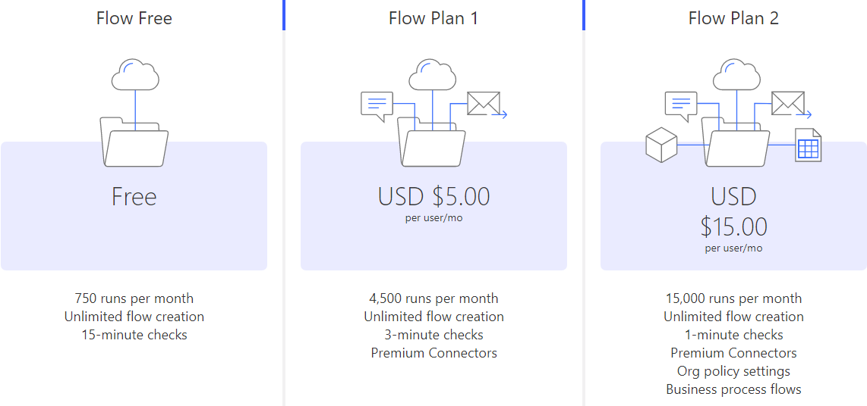Click the folder icon in Flow Plan 2
Screen dimensions: 867x406
[735, 144]
